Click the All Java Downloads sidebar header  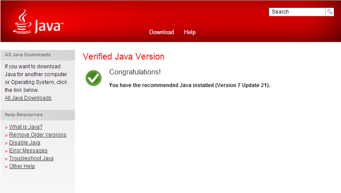38,55
